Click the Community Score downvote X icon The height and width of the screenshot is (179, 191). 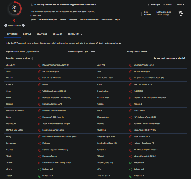(5, 25)
